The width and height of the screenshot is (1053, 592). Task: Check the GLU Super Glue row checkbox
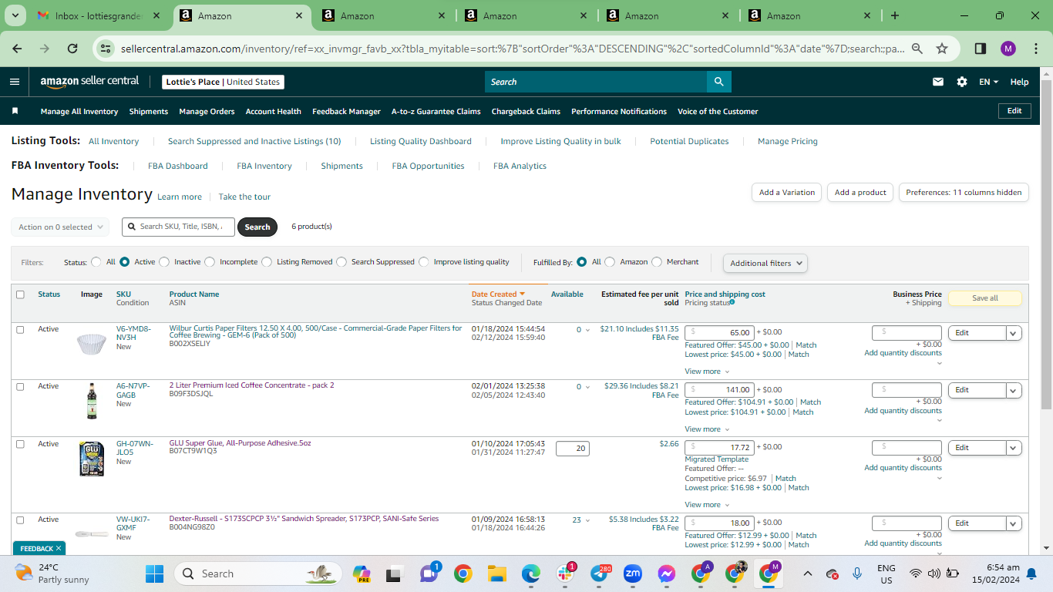21,444
